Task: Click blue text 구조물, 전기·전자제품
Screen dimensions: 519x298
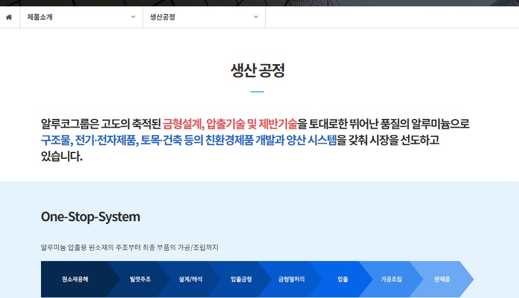Action: (x=89, y=140)
